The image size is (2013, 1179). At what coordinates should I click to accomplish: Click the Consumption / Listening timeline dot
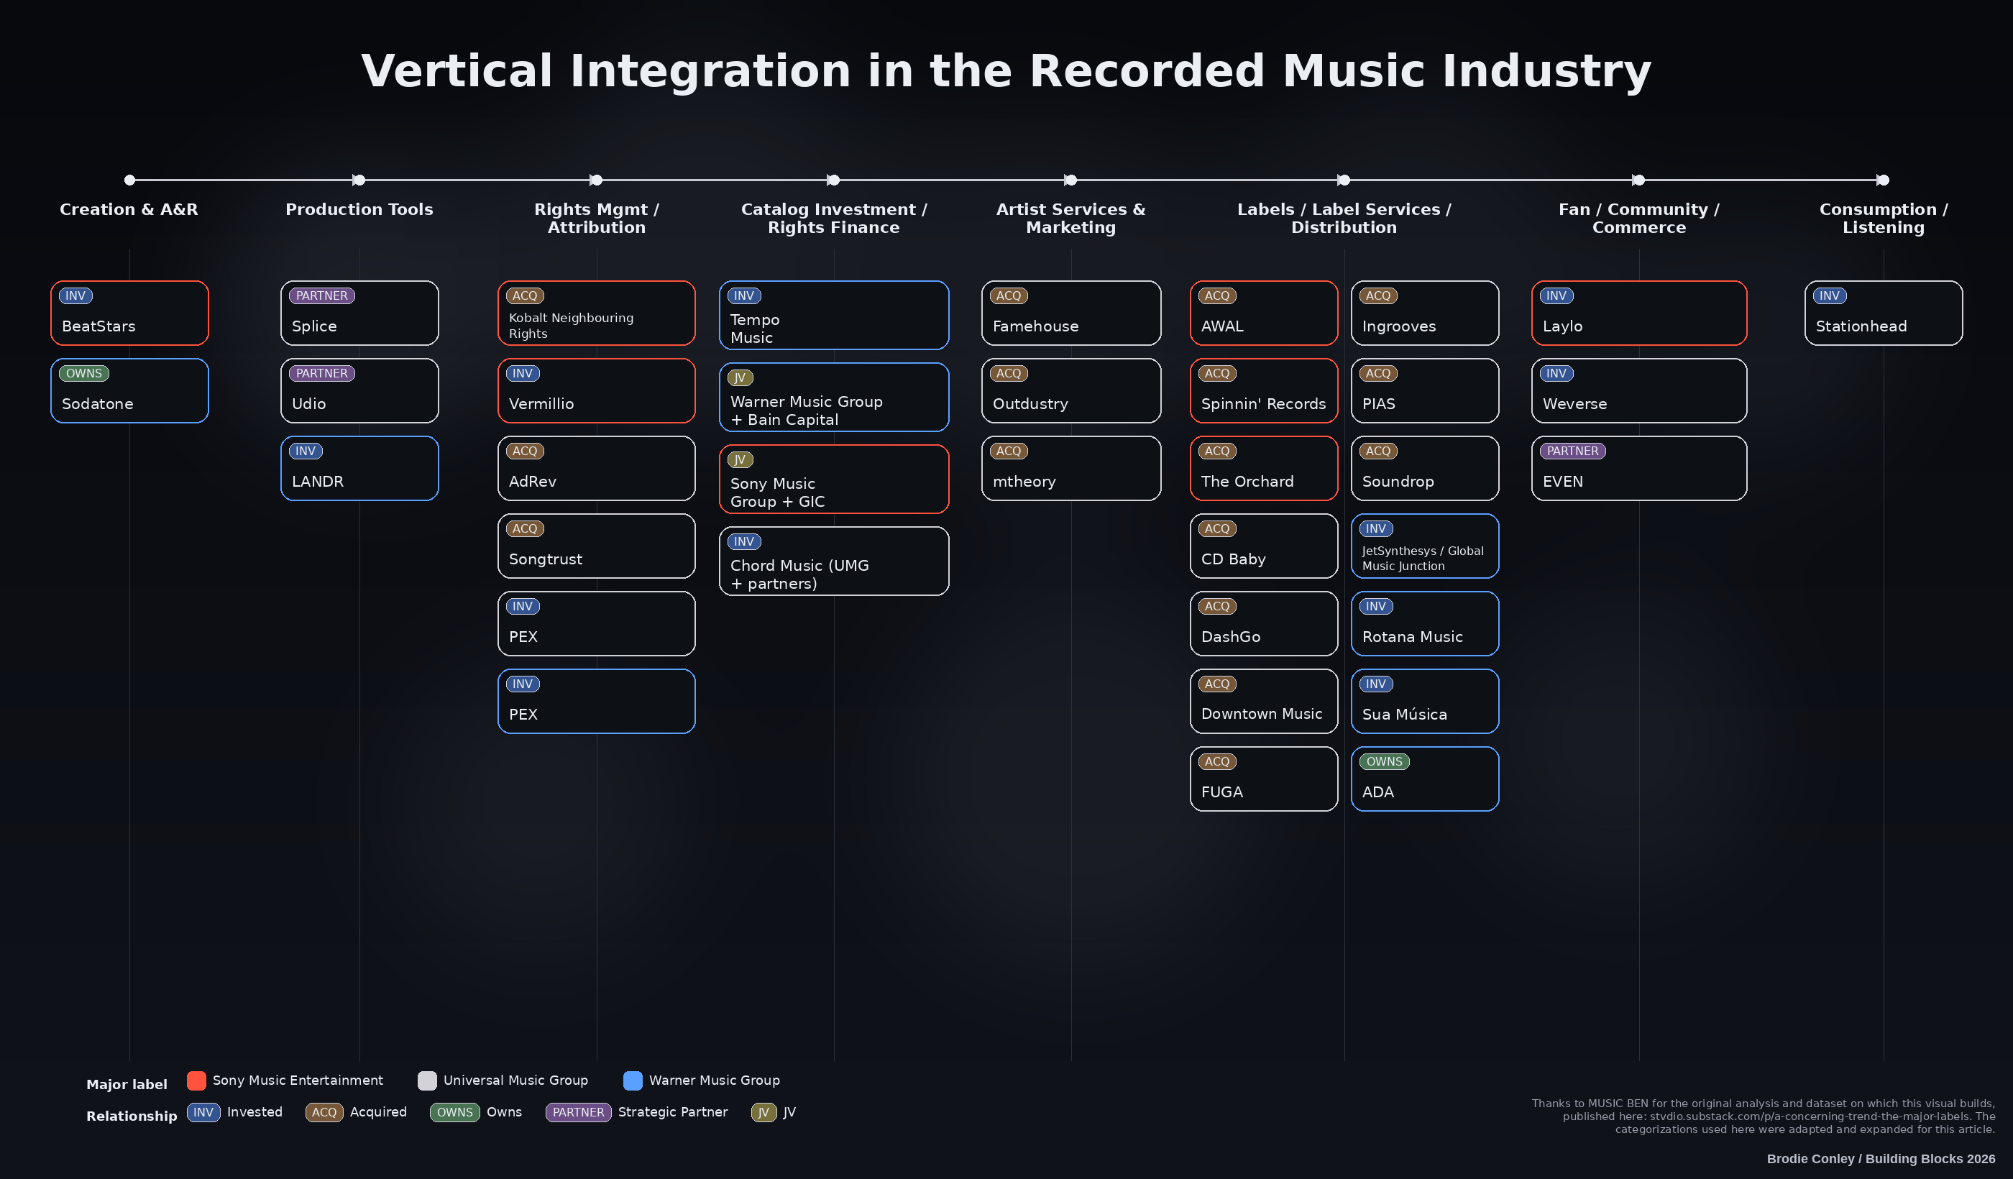pyautogui.click(x=1883, y=180)
